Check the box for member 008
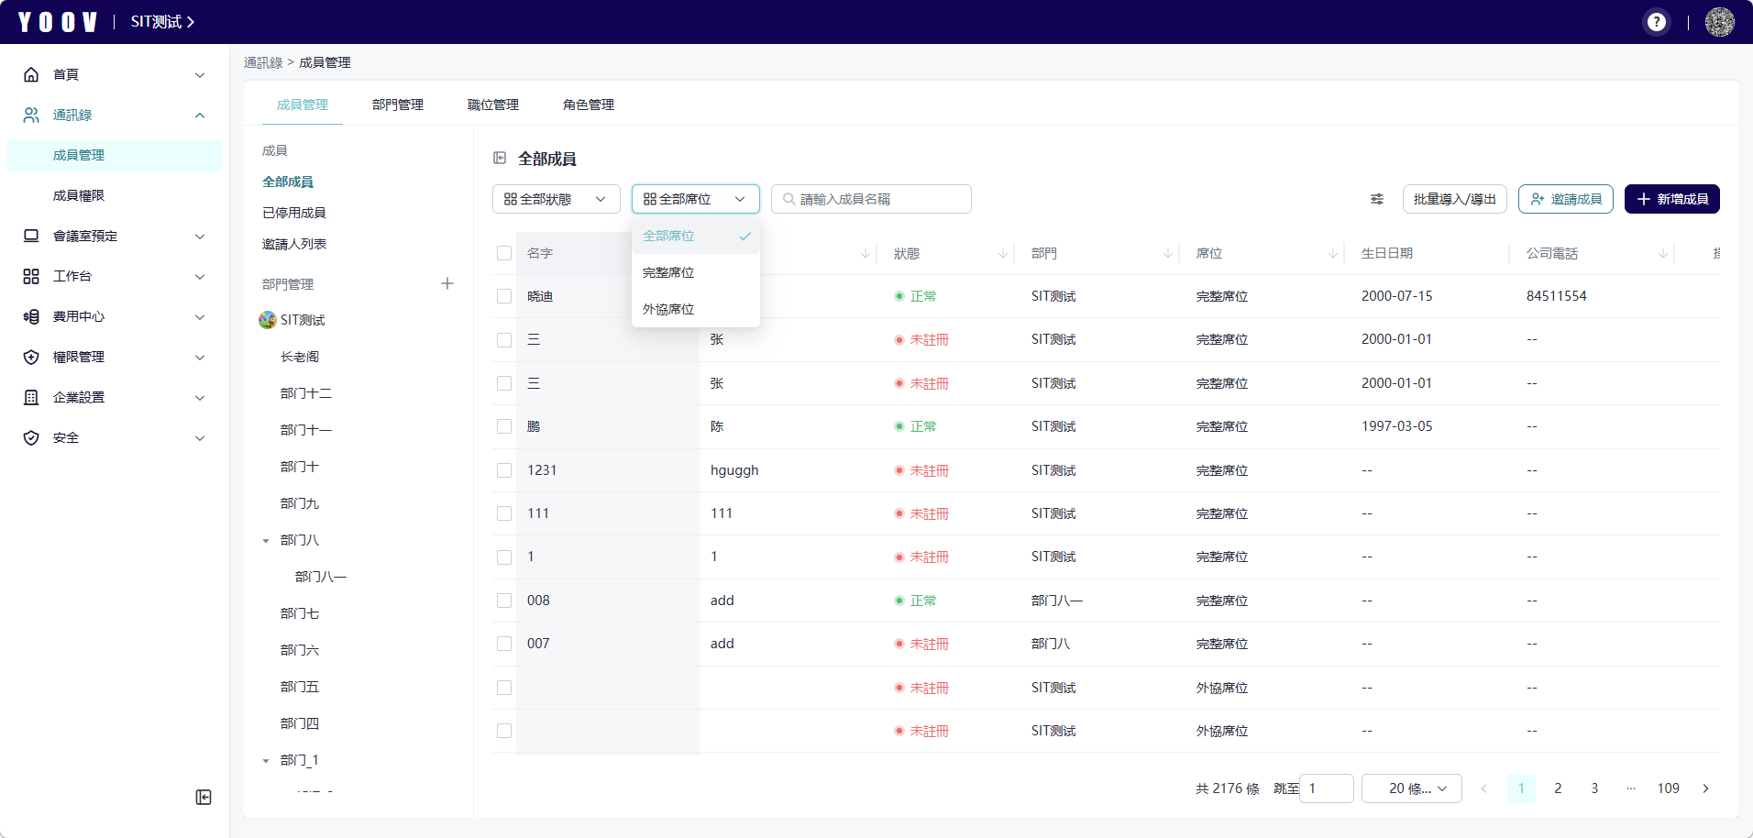This screenshot has height=838, width=1753. click(504, 601)
